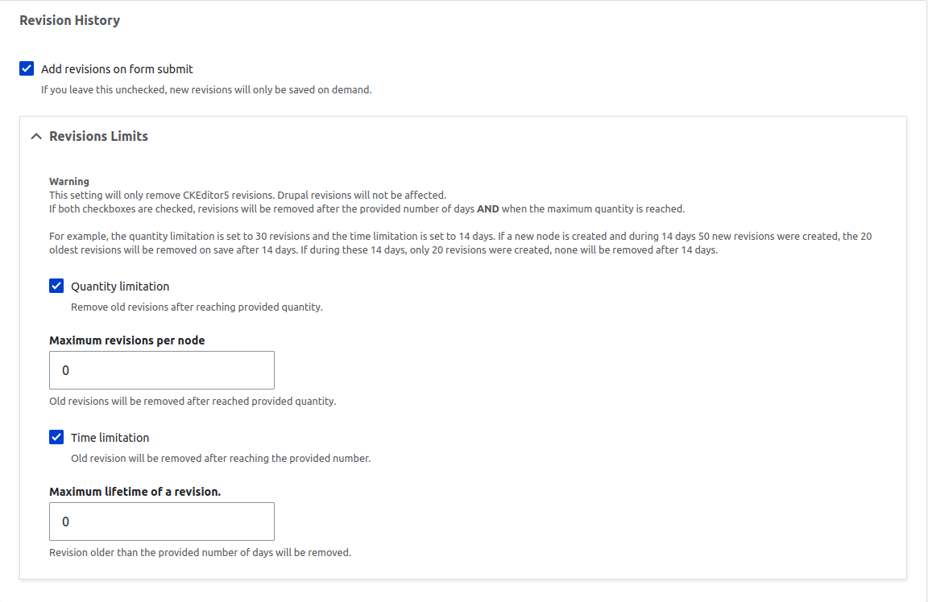Screen dimensions: 928x602
Task: Uncheck Add revisions on form submit
Action: point(27,68)
